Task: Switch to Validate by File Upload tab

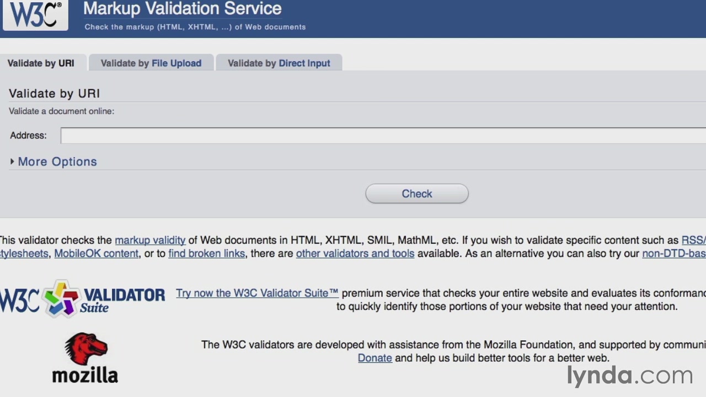Action: click(151, 63)
